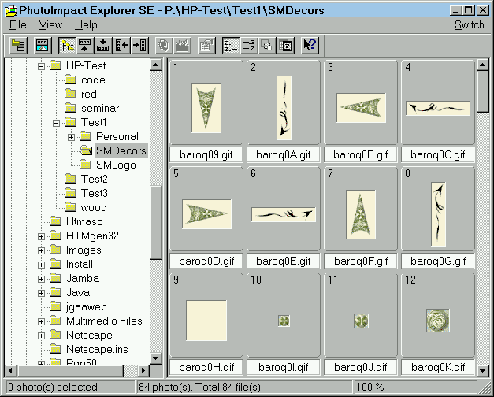The height and width of the screenshot is (397, 494).
Task: Click folder tree scroll right arrow
Action: pos(143,370)
